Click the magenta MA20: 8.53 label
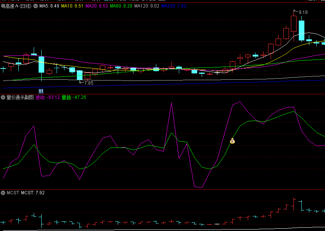 [97, 6]
